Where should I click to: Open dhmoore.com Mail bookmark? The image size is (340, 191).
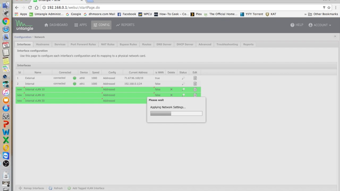pos(99,14)
